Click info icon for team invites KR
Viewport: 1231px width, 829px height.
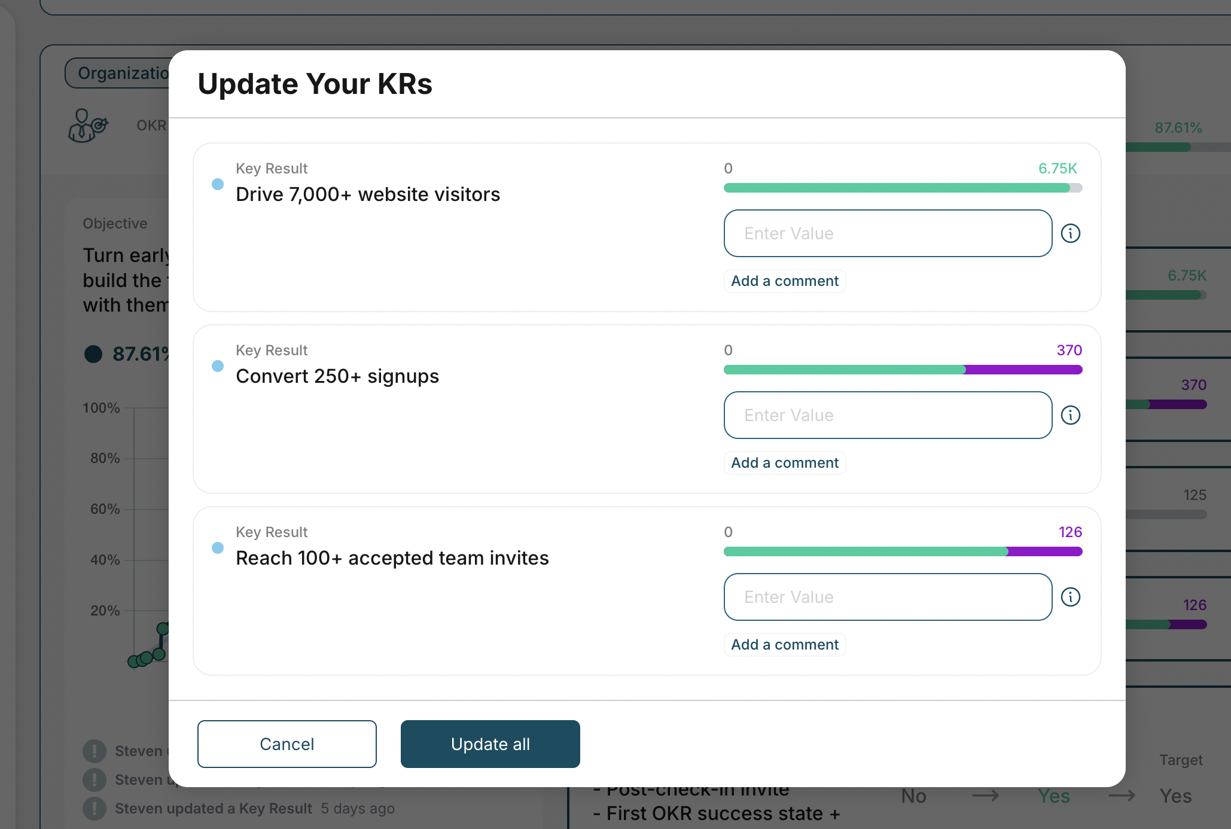click(1070, 597)
